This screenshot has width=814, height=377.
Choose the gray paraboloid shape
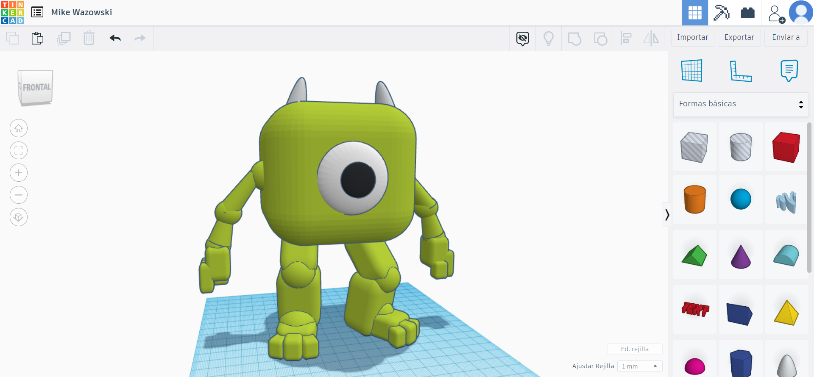[x=786, y=359]
